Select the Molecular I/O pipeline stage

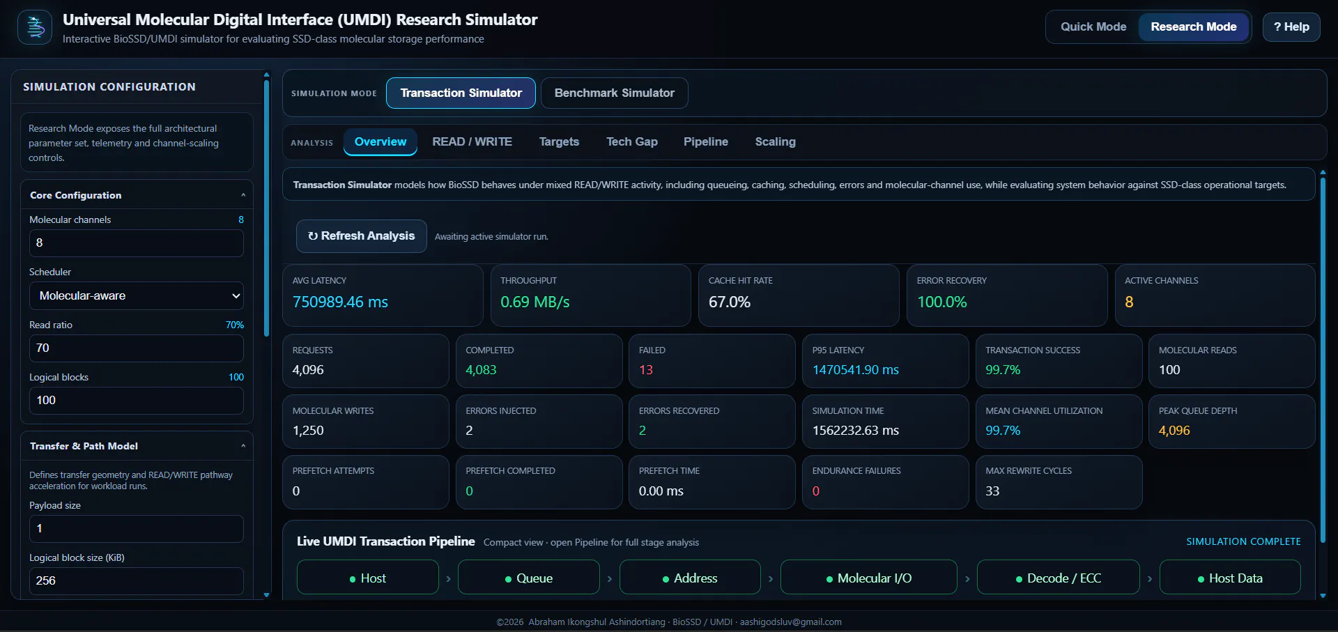[x=869, y=578]
